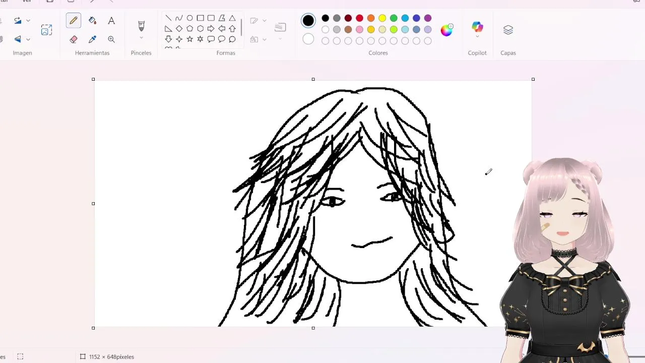Viewport: 645px width, 363px height.
Task: Choose the Cloud callout shape
Action: (232, 39)
